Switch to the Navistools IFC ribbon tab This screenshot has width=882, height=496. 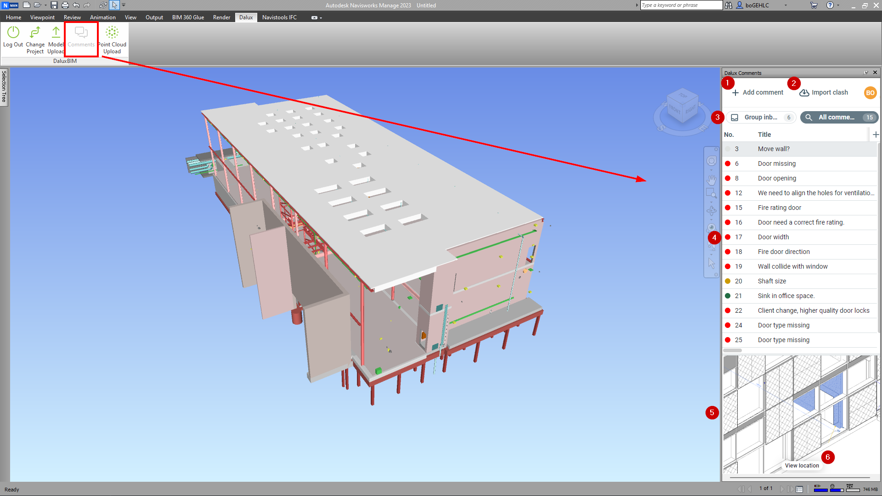pyautogui.click(x=279, y=17)
